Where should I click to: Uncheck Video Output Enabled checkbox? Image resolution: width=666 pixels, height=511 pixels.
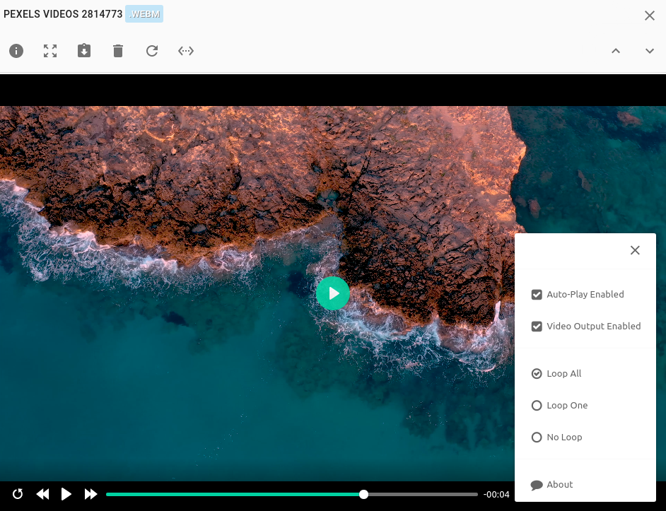click(x=537, y=327)
